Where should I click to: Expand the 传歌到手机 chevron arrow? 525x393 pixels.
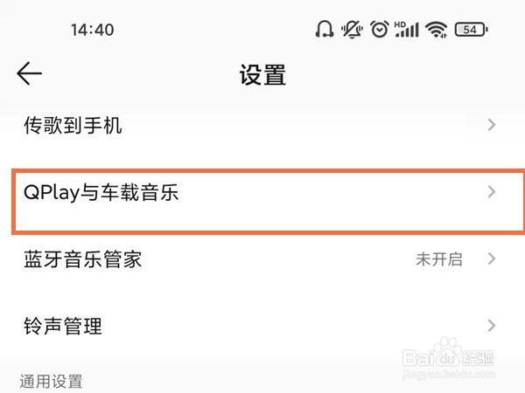(x=492, y=126)
